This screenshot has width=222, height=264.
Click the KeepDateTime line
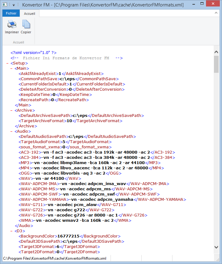(55, 95)
